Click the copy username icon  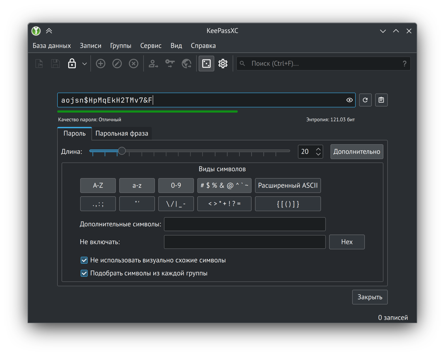153,63
